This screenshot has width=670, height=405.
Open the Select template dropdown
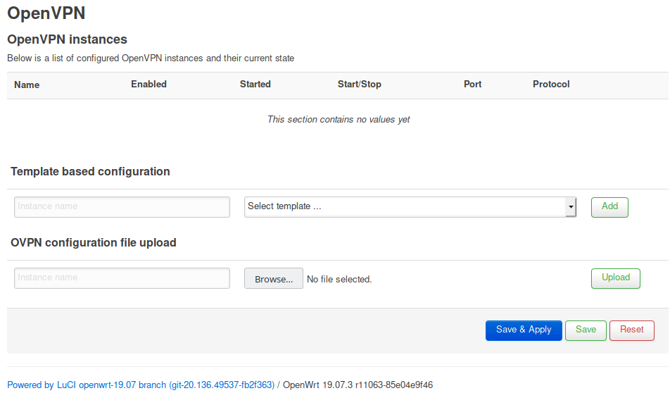coord(410,207)
